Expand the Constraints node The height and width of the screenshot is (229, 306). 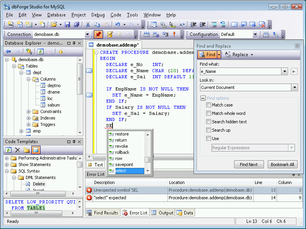pos(28,111)
